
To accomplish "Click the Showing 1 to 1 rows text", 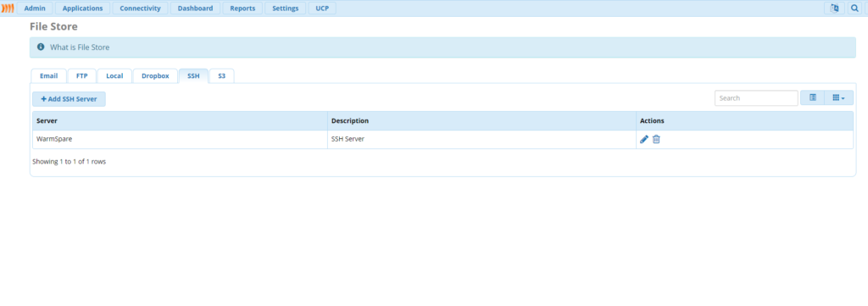I will click(x=70, y=162).
